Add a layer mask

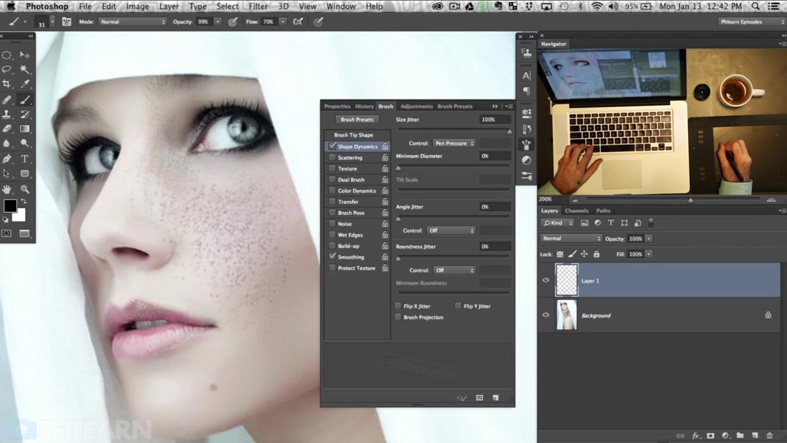coord(710,435)
